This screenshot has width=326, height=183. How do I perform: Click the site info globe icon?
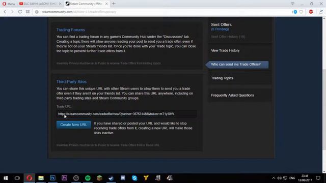[x=37, y=12]
